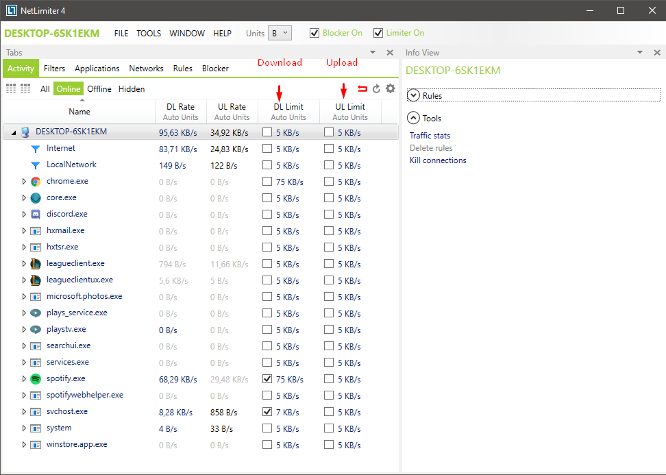This screenshot has height=475, width=666.
Task: Switch to large grid view icon
Action: point(11,88)
